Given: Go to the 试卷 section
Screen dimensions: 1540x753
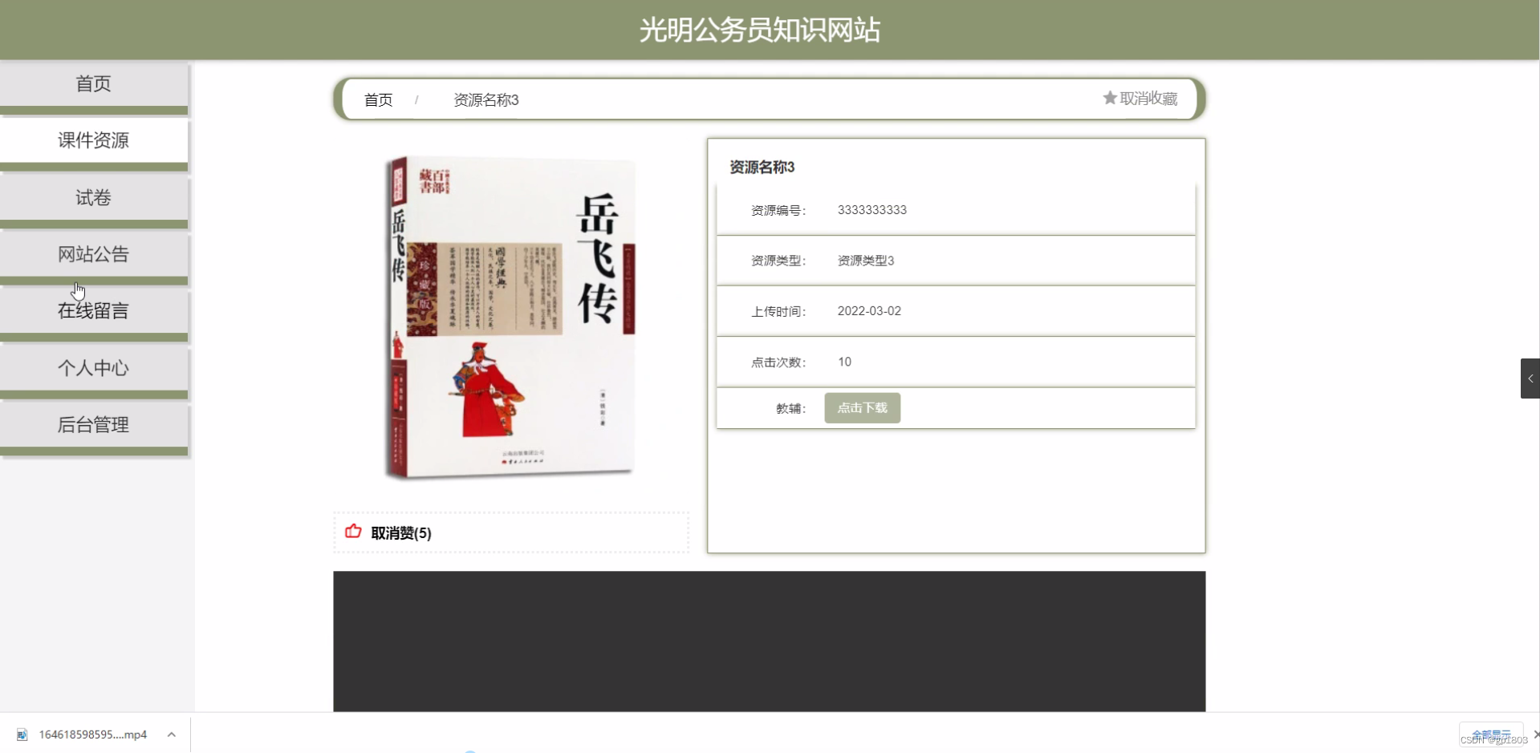Looking at the screenshot, I should [x=93, y=198].
